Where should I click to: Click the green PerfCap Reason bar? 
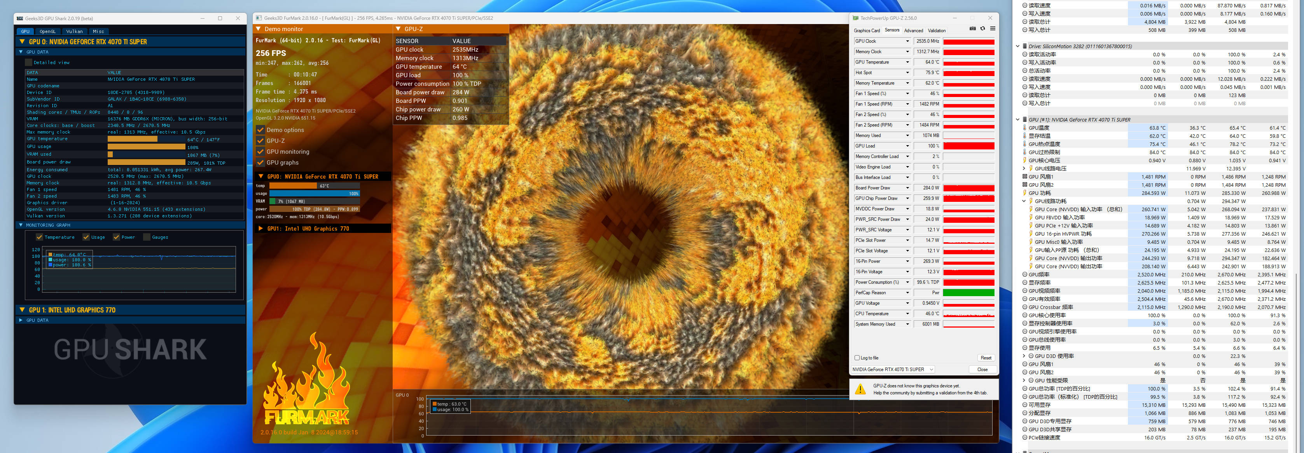coord(968,293)
